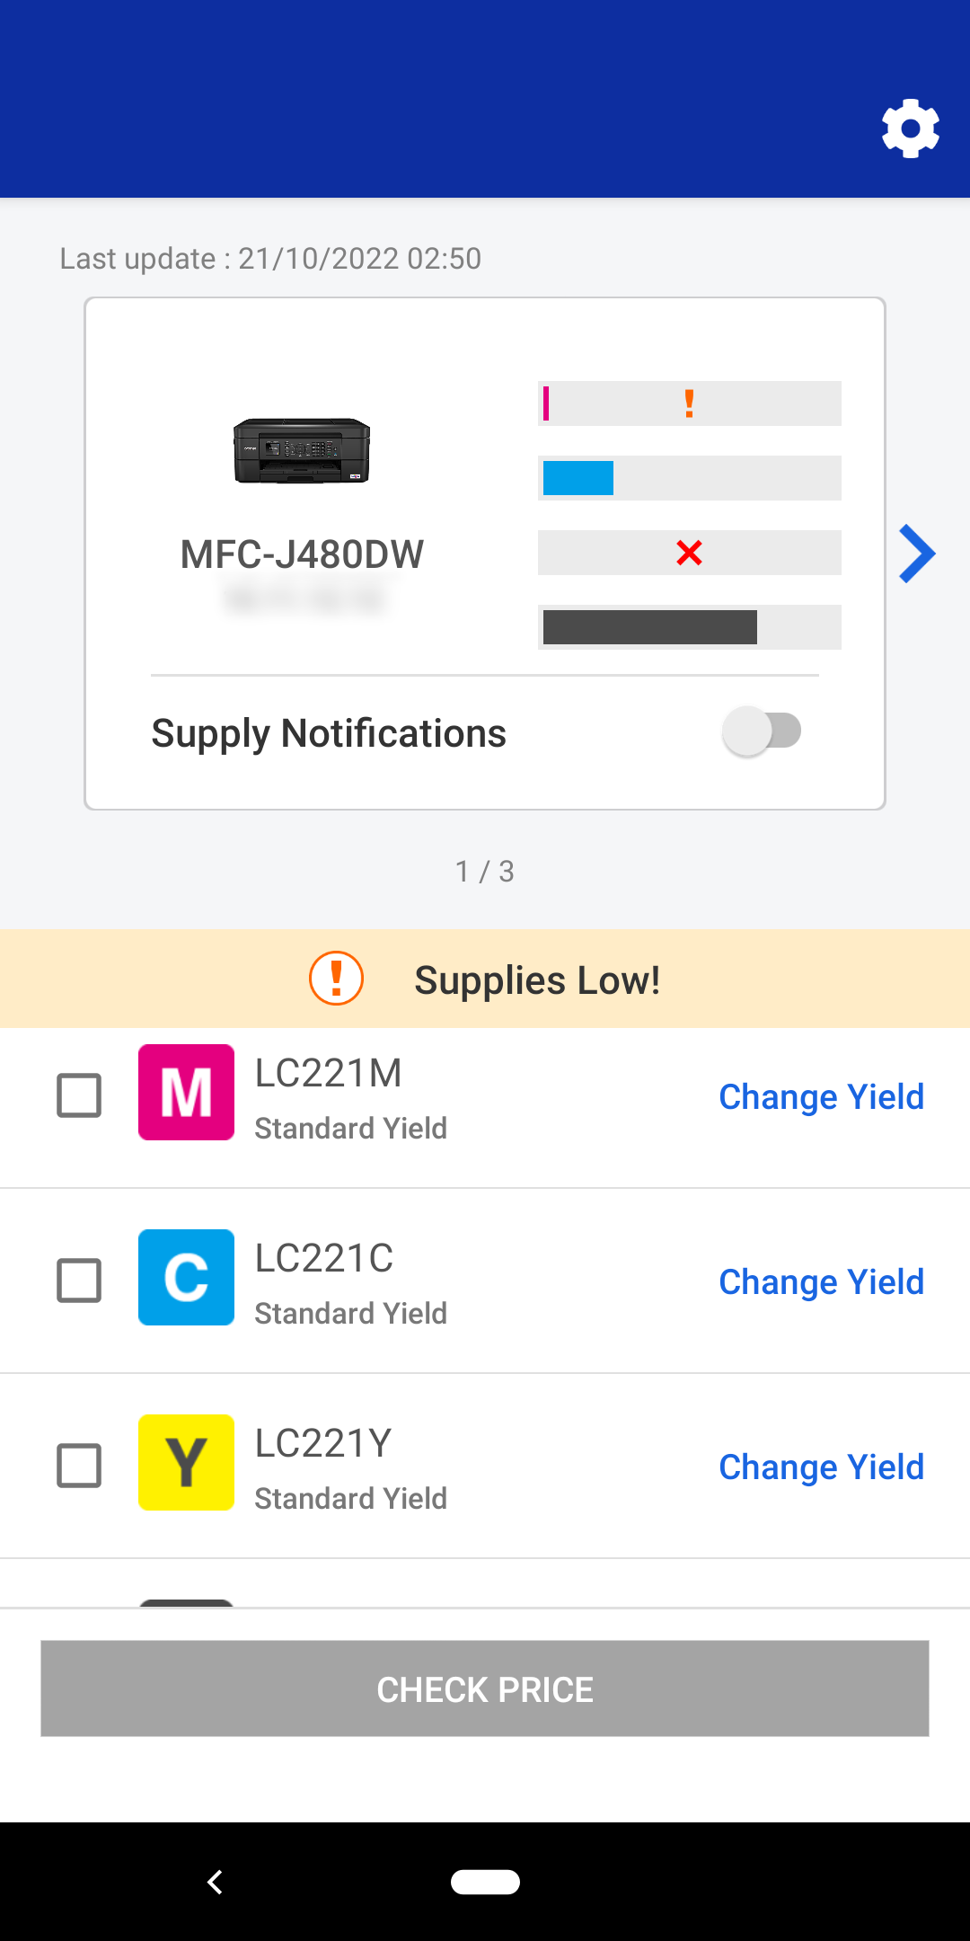Select the LC221C cyan cartridge checkbox
The image size is (970, 1941).
pyautogui.click(x=79, y=1281)
